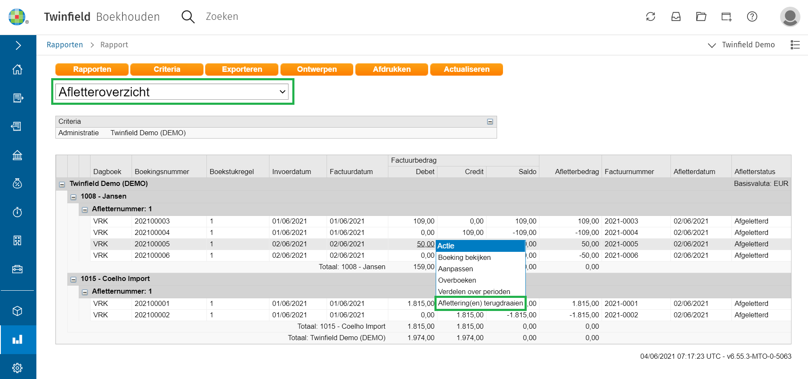
Task: Open the Afletteroverzicht report dropdown
Action: tap(173, 92)
